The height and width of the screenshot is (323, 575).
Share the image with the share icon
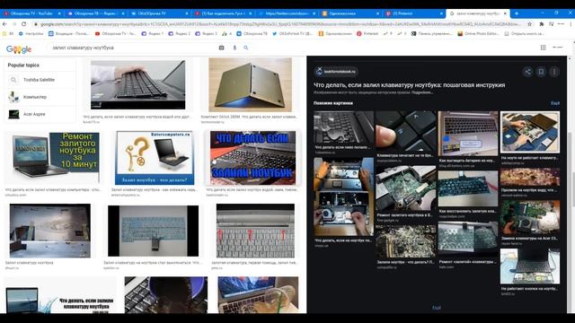pyautogui.click(x=527, y=72)
